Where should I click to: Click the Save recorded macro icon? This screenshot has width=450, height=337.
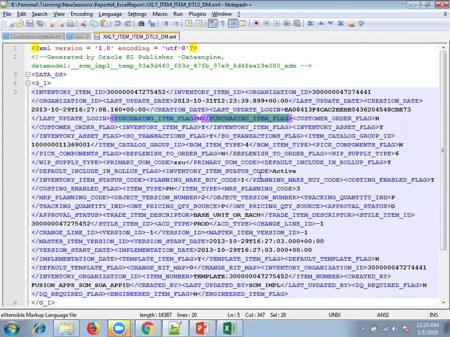click(297, 23)
